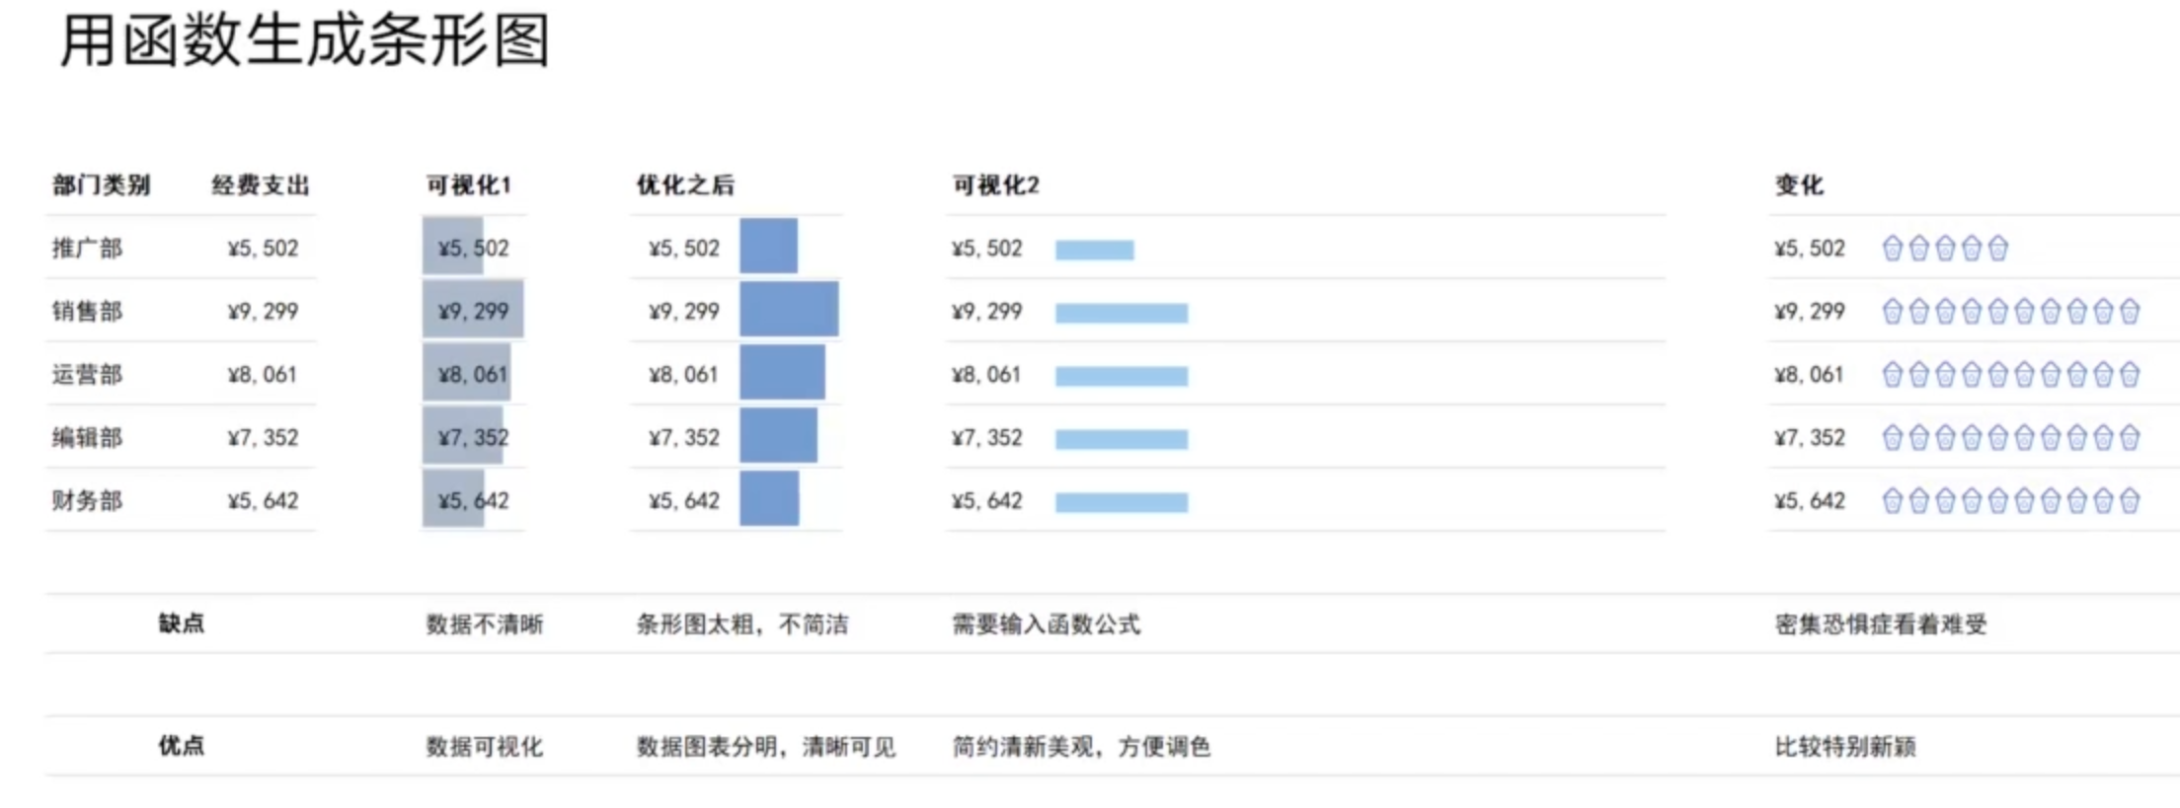
Task: Click the 推广部 department cell
Action: pos(87,248)
